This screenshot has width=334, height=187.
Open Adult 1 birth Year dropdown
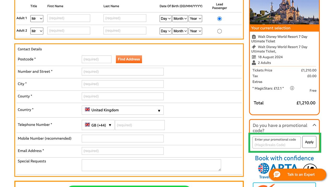(195, 18)
